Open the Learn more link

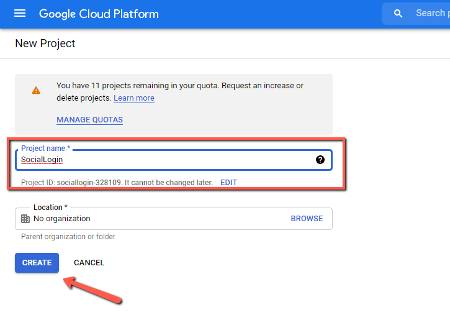point(134,98)
